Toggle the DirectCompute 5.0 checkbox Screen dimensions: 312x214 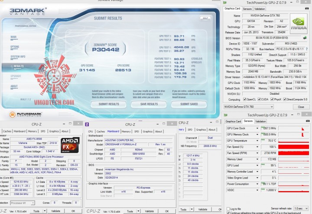click(285, 99)
